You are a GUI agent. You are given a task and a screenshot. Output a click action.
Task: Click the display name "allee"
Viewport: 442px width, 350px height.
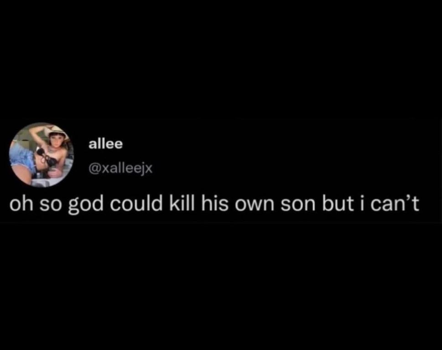pos(106,144)
